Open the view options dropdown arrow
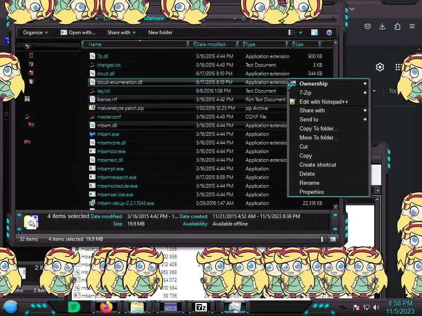Image resolution: width=422 pixels, height=316 pixels. click(300, 33)
